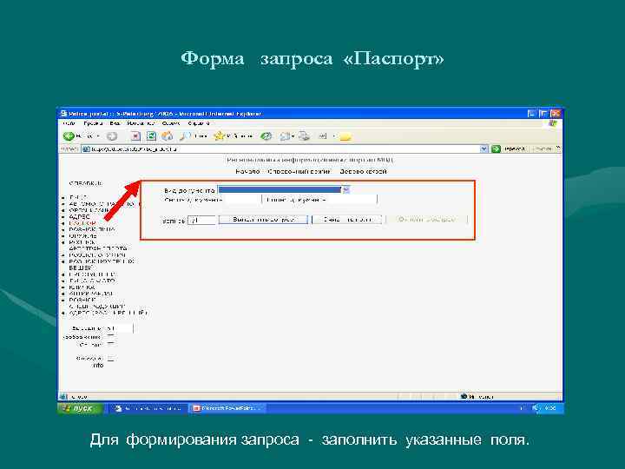Click the Refresh page icon
This screenshot has width=625, height=469.
pyautogui.click(x=151, y=136)
